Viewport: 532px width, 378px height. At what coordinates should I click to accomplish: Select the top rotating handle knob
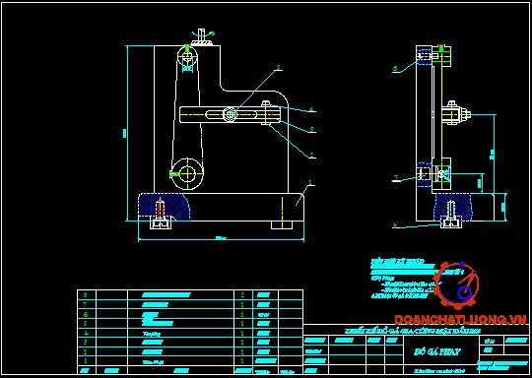tap(202, 36)
